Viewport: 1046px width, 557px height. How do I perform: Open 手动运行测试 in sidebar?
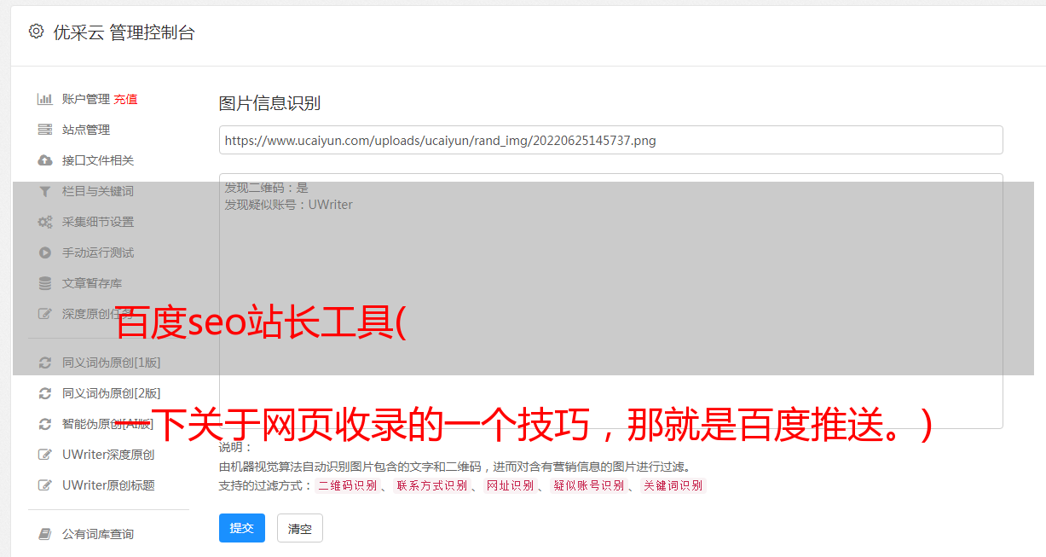(x=98, y=252)
